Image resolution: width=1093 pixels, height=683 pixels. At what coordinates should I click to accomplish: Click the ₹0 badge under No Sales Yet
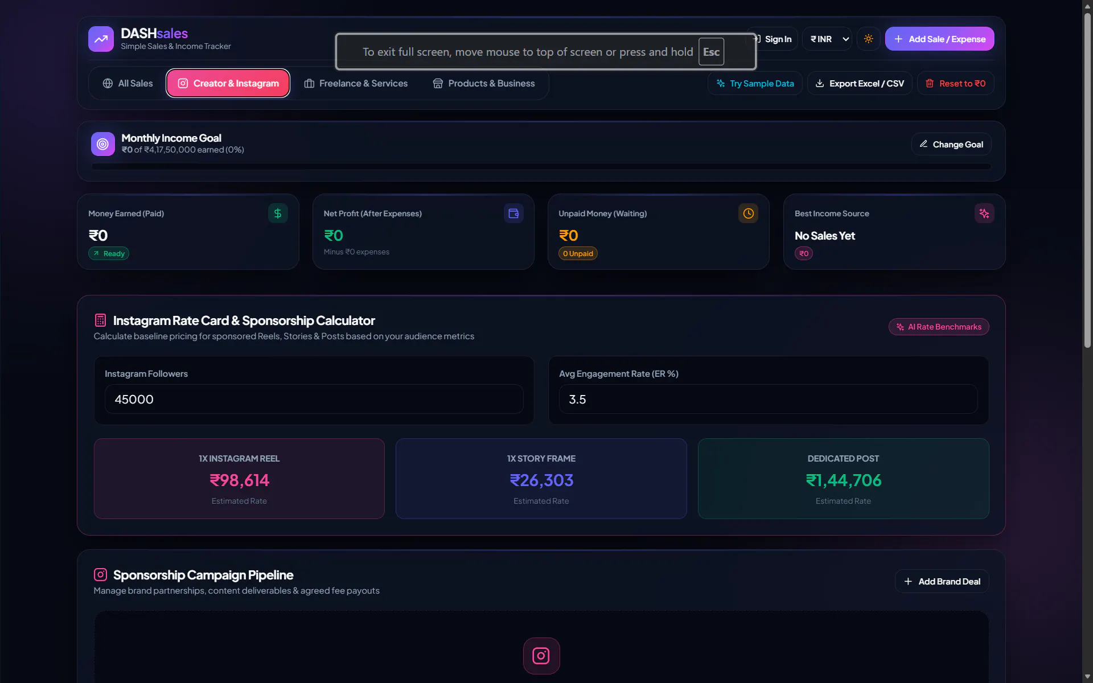coord(803,253)
